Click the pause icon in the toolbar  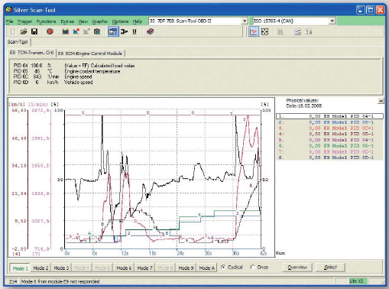point(135,31)
